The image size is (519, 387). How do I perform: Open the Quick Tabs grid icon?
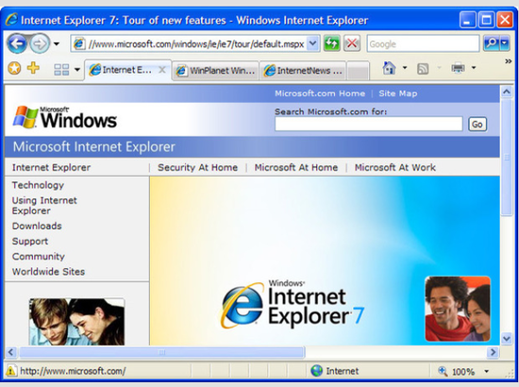[61, 70]
